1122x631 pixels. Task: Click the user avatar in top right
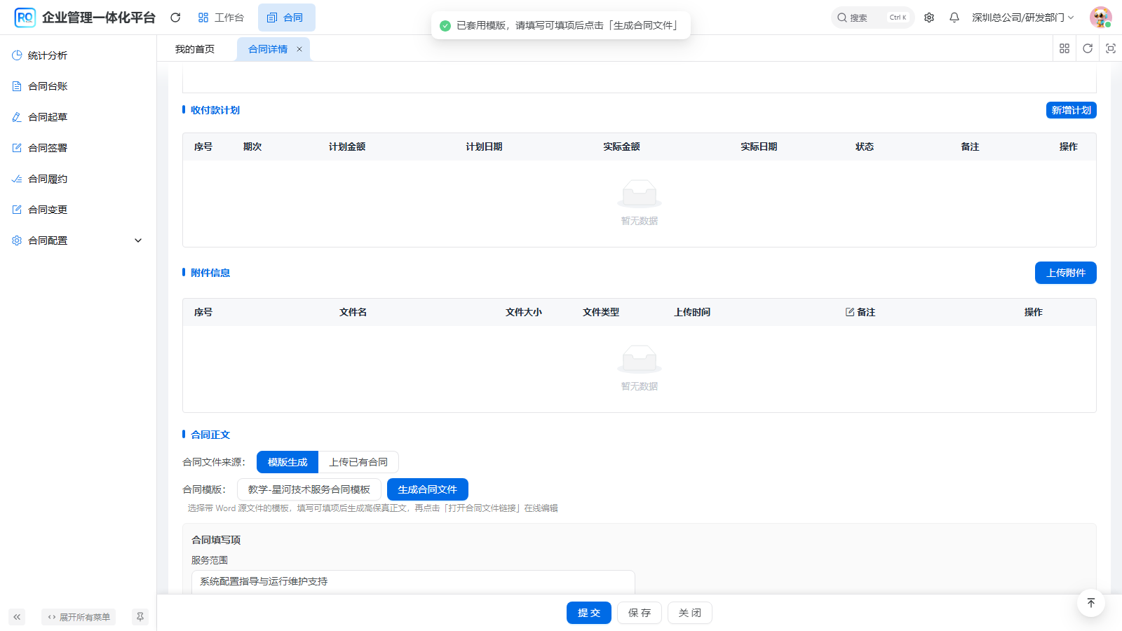1100,18
